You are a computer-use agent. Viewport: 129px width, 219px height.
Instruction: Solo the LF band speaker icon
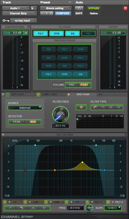coord(9,202)
